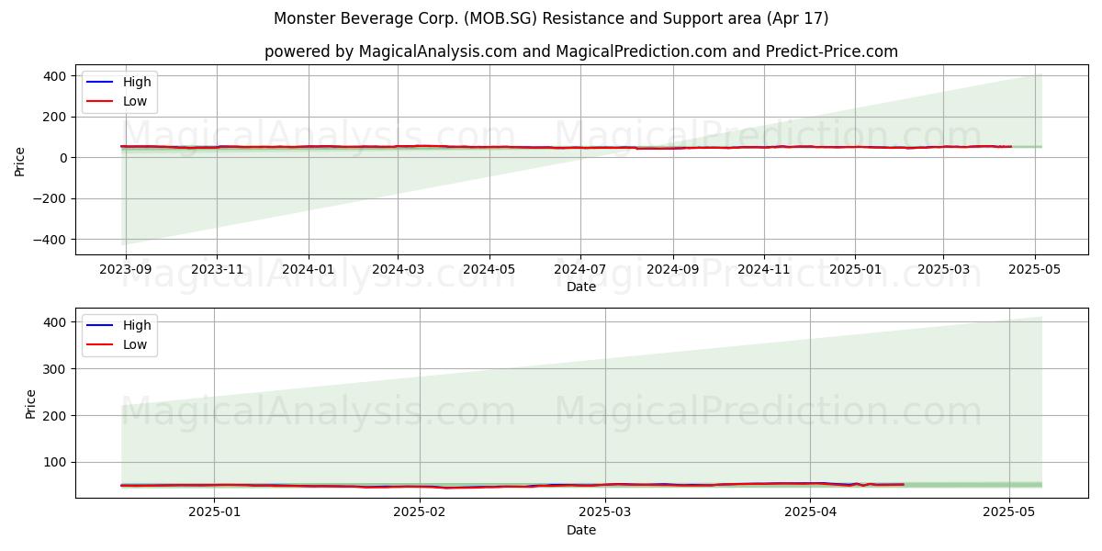Click the 'Date' axis label under the top chart
The image size is (1102, 551).
[581, 287]
